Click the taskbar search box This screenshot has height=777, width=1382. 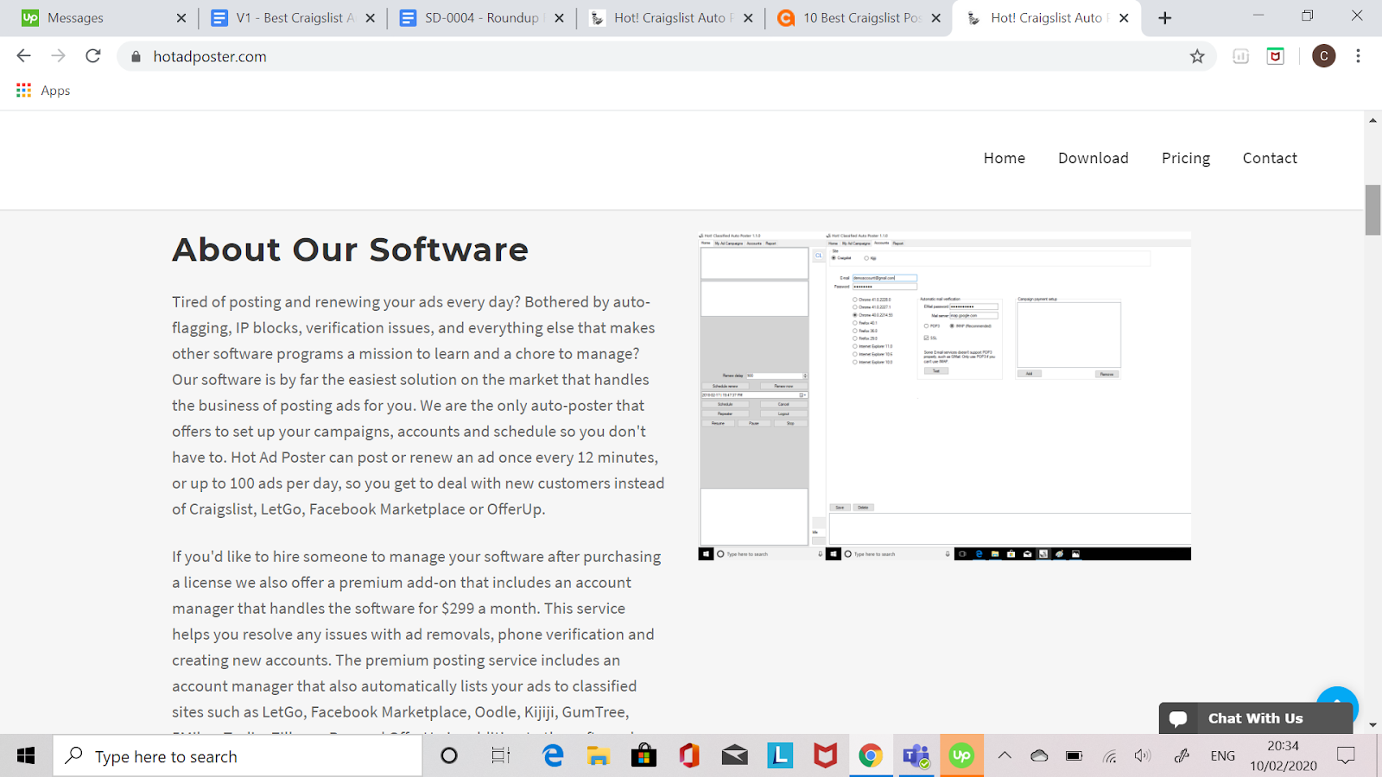238,756
